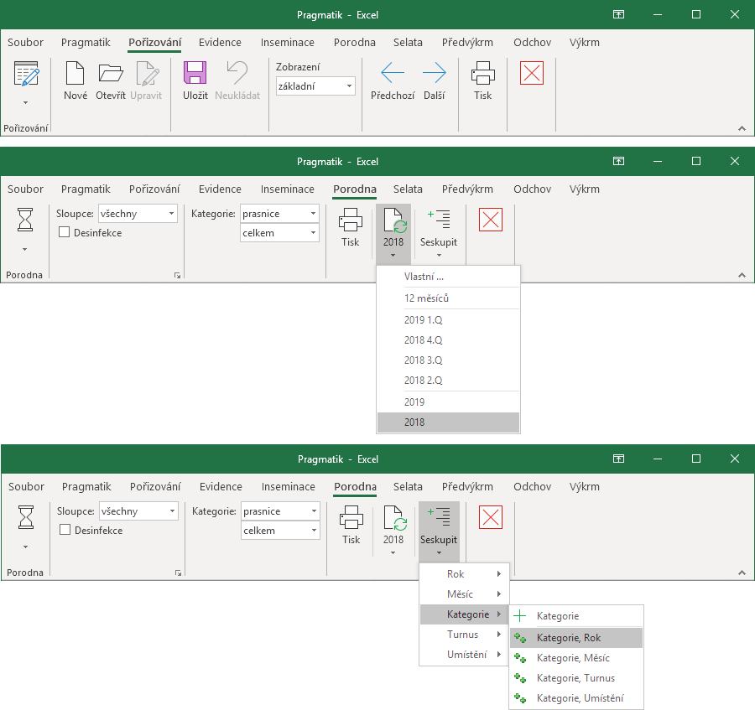Open the Rok submenu under Seskupit
The width and height of the screenshot is (755, 710).
pos(464,574)
